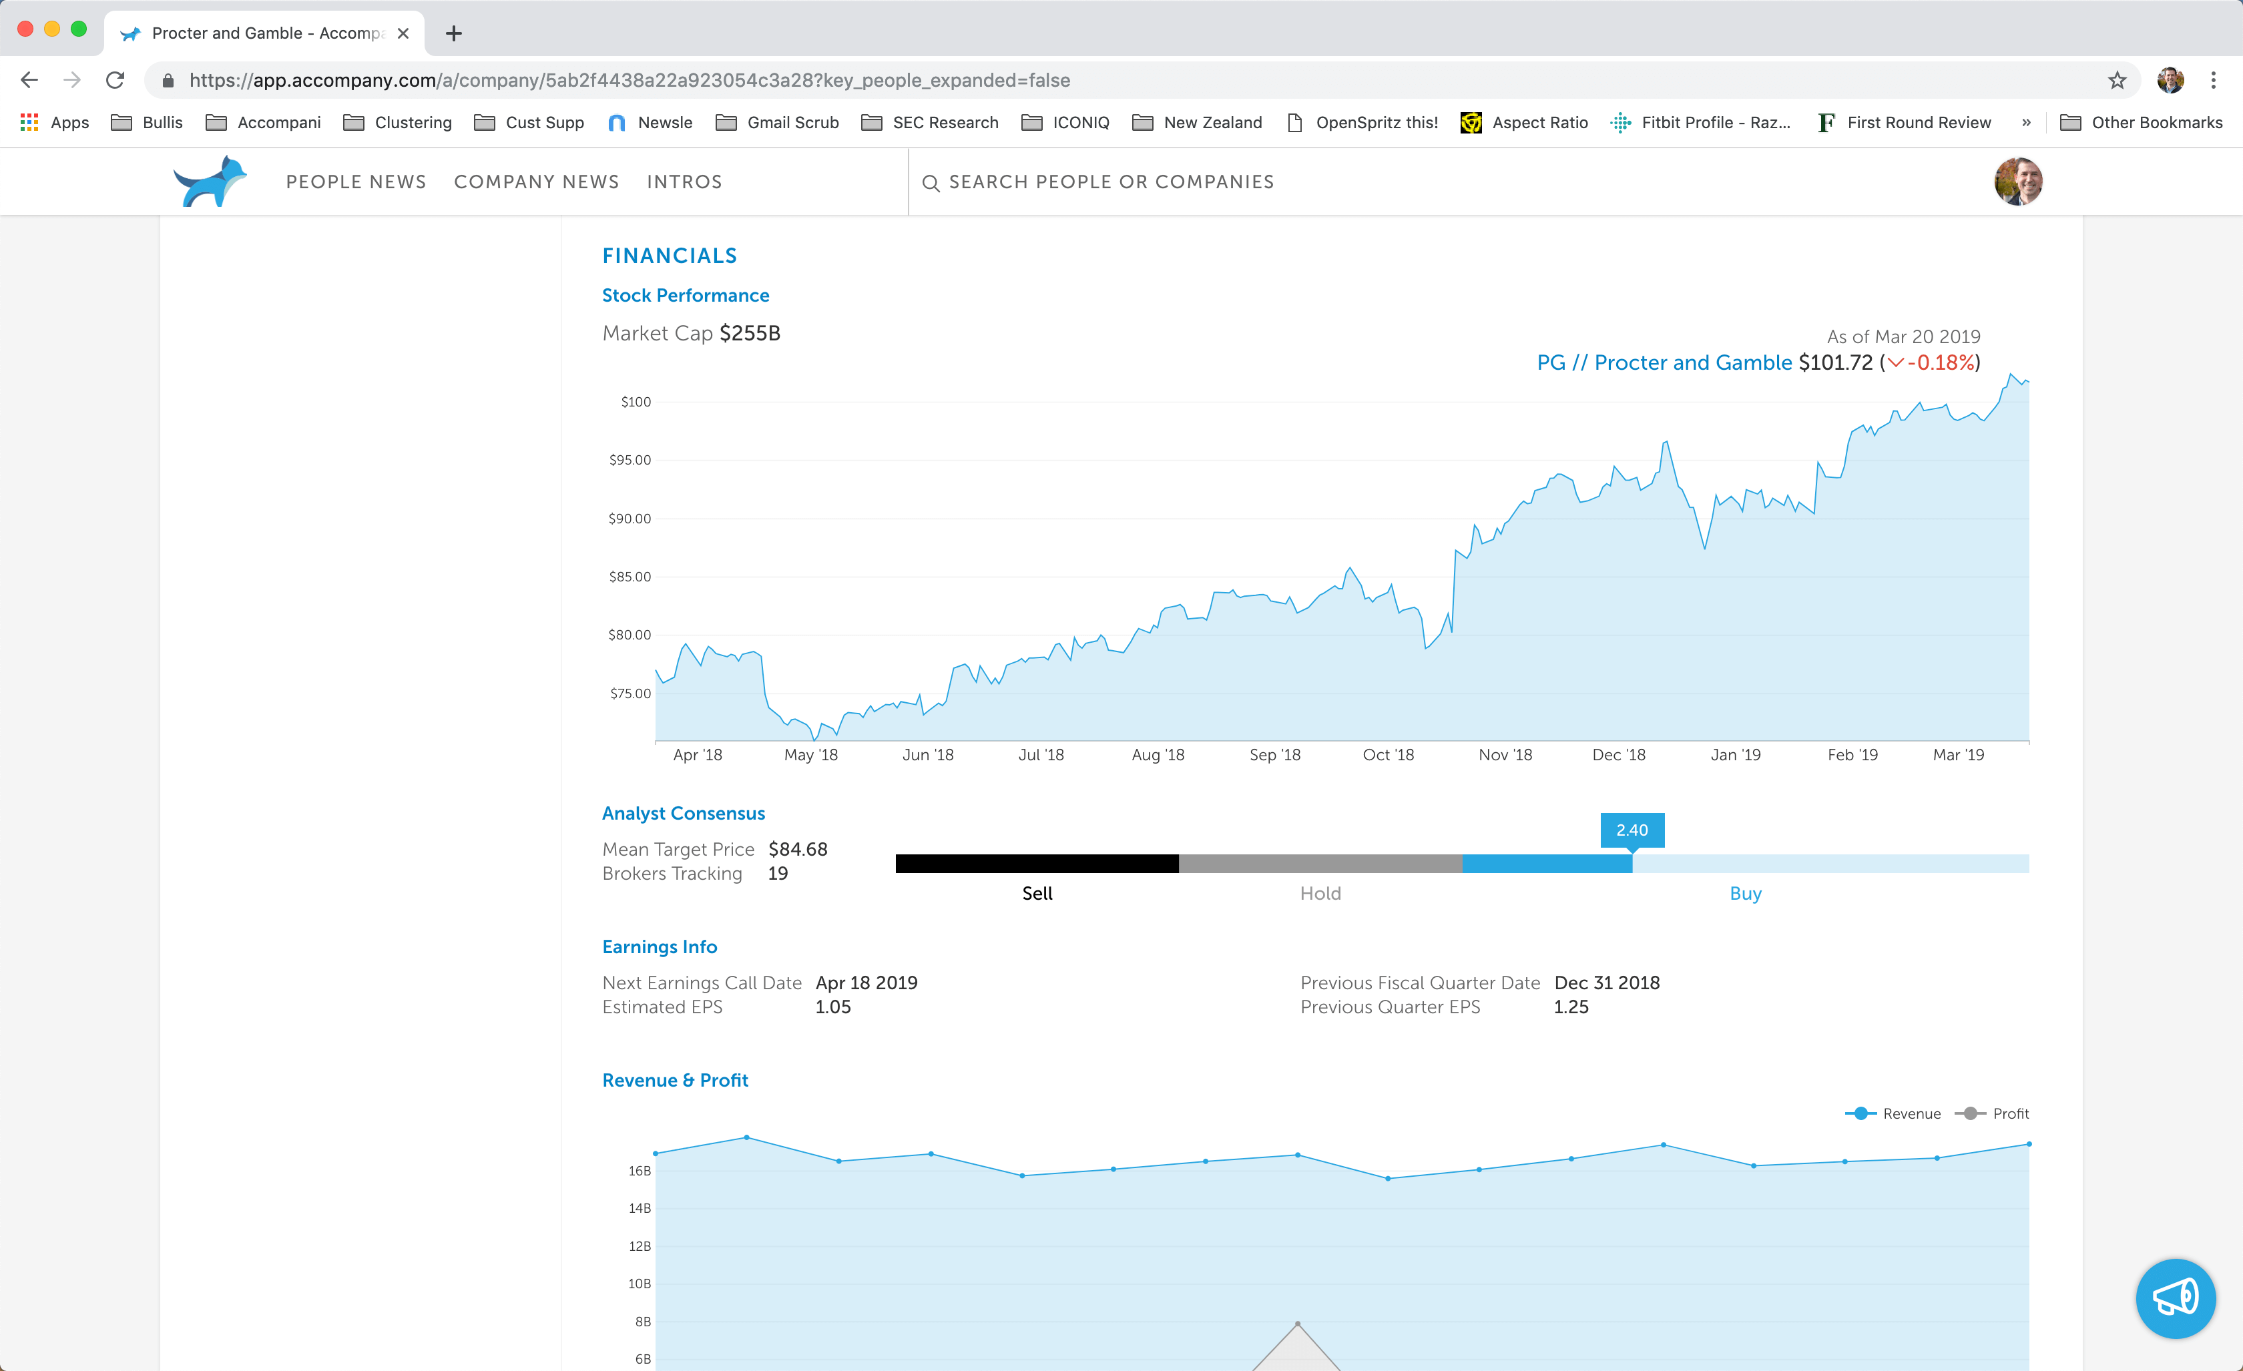Image resolution: width=2243 pixels, height=1371 pixels.
Task: Toggle the Revenue series in chart legend
Action: pyautogui.click(x=1893, y=1113)
